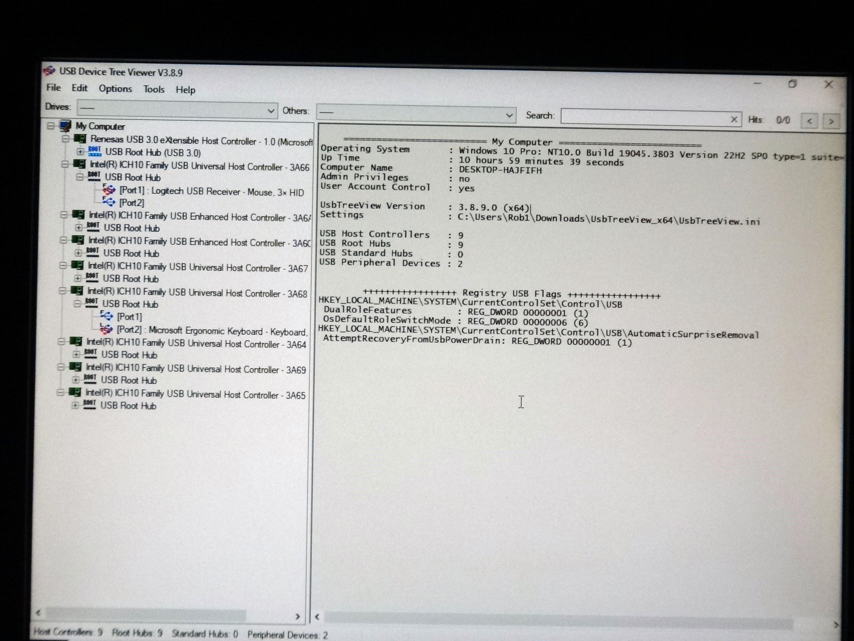
Task: Click the Enhanced Host Controller 3A6C icon
Action: tap(78, 240)
